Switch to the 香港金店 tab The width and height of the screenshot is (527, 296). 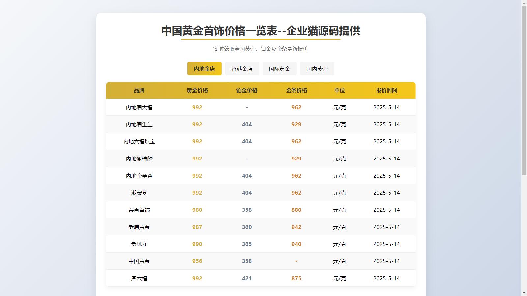click(x=242, y=68)
